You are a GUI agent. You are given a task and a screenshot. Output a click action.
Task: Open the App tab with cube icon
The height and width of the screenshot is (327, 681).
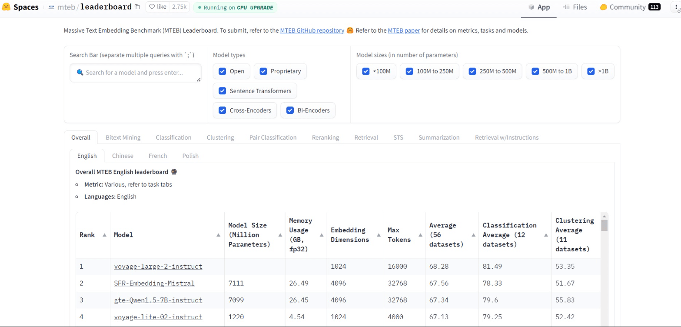pyautogui.click(x=538, y=7)
